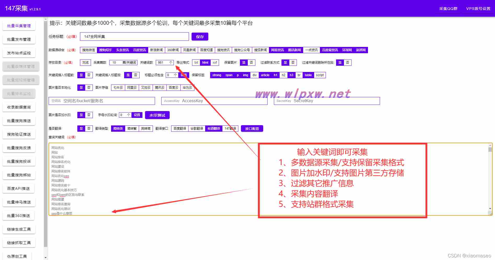The image size is (495, 260).
Task: Toggle 搜狗知乎 data source
Action: [105, 50]
